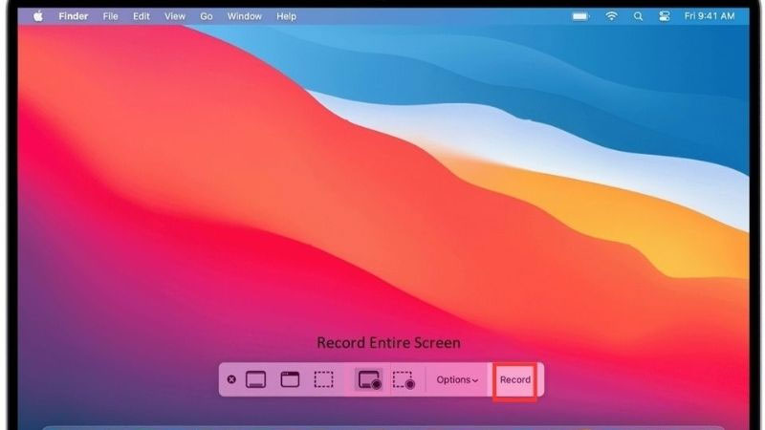765x430 pixels.
Task: Open the Apple menu
Action: (x=39, y=16)
